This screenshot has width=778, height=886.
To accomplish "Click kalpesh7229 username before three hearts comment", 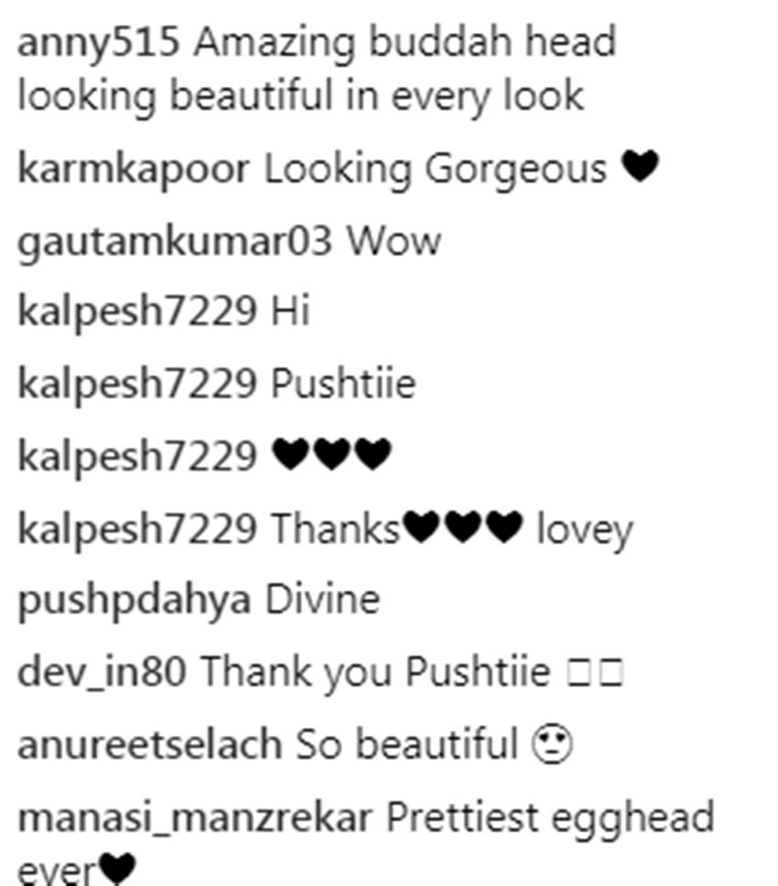I will click(137, 459).
